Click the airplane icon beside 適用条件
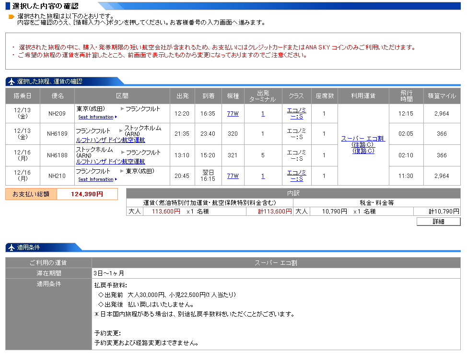The image size is (467, 354). point(12,248)
